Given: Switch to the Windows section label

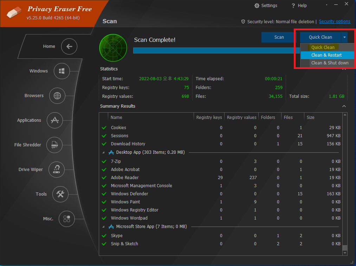Looking at the screenshot, I should coord(39,71).
